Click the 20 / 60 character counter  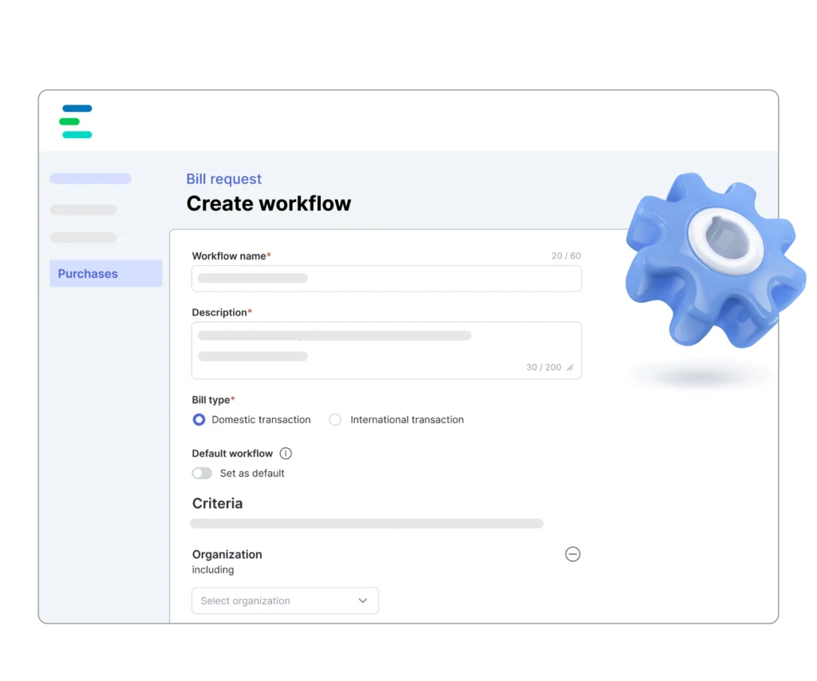click(566, 255)
